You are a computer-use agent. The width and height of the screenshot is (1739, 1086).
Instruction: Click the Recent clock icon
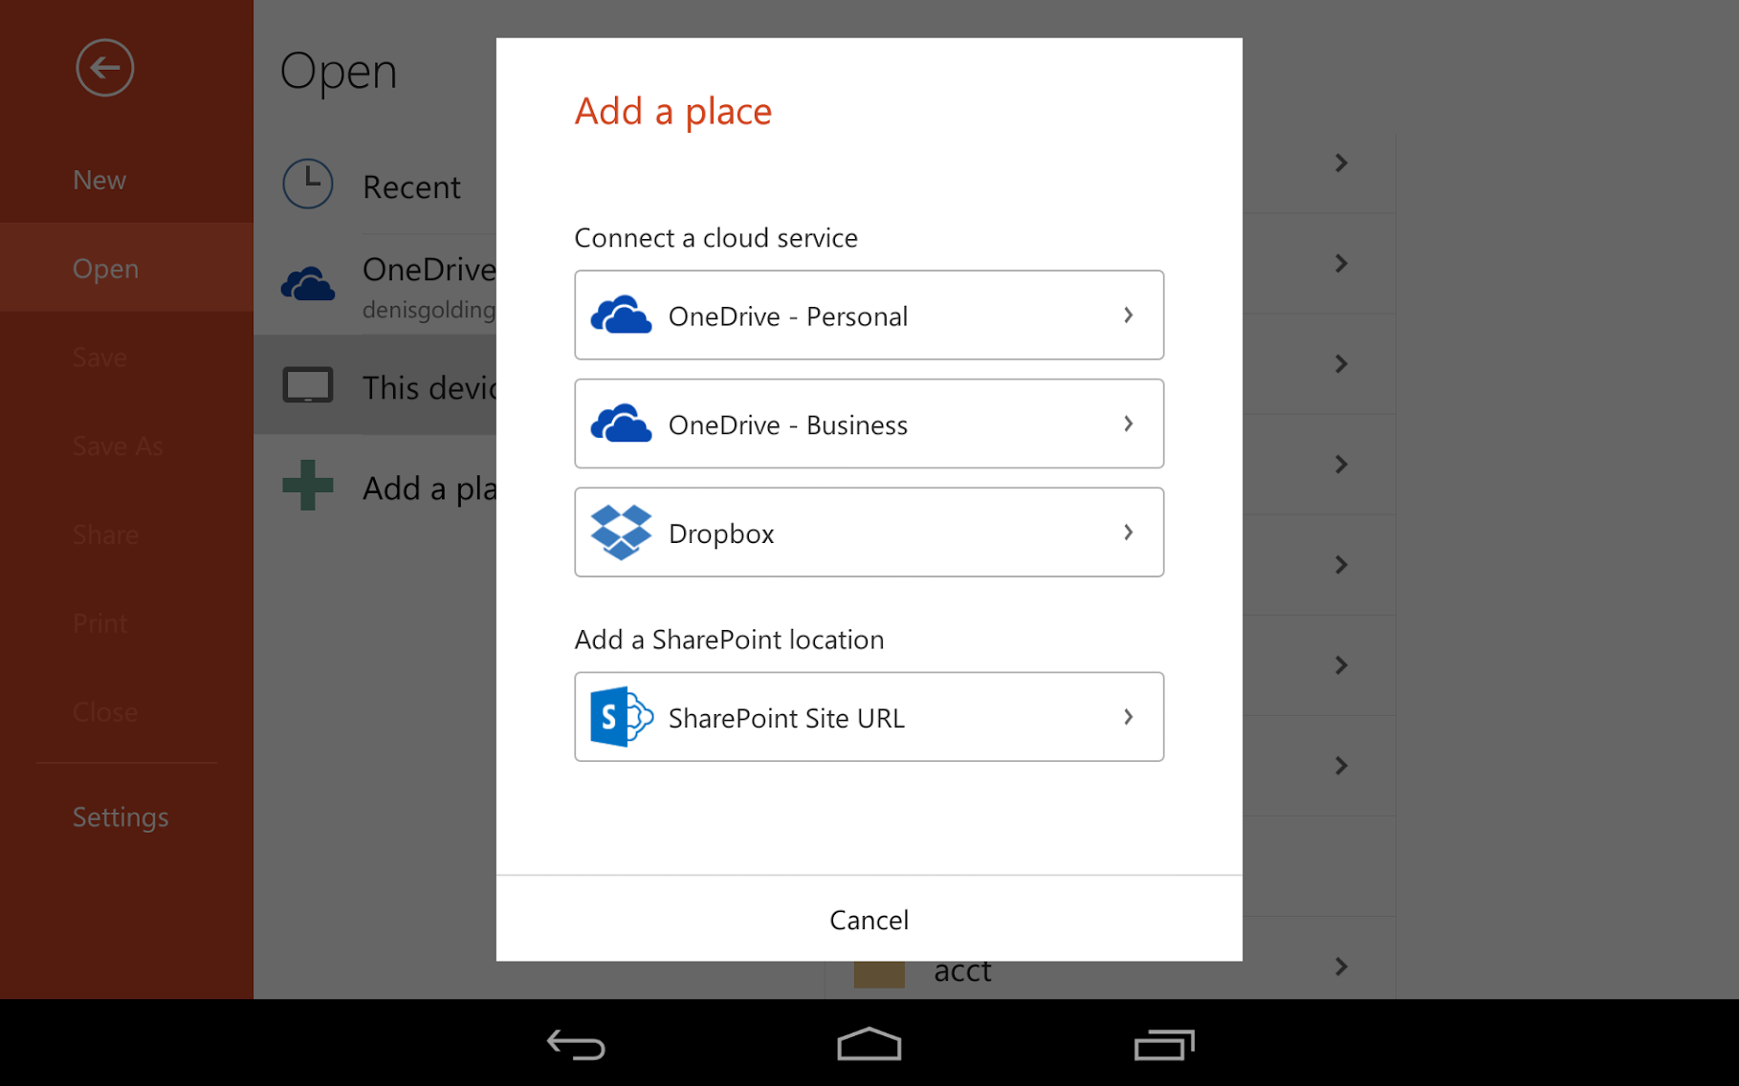click(x=308, y=184)
